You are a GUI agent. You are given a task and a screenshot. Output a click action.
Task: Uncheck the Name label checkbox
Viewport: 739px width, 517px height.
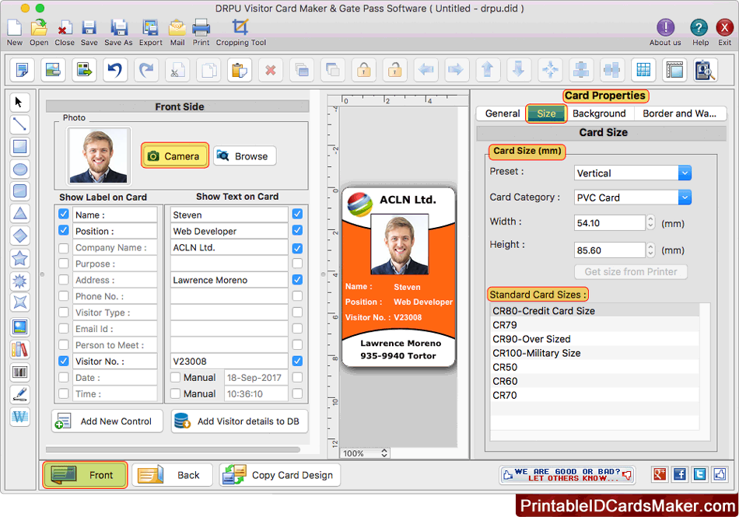[64, 215]
